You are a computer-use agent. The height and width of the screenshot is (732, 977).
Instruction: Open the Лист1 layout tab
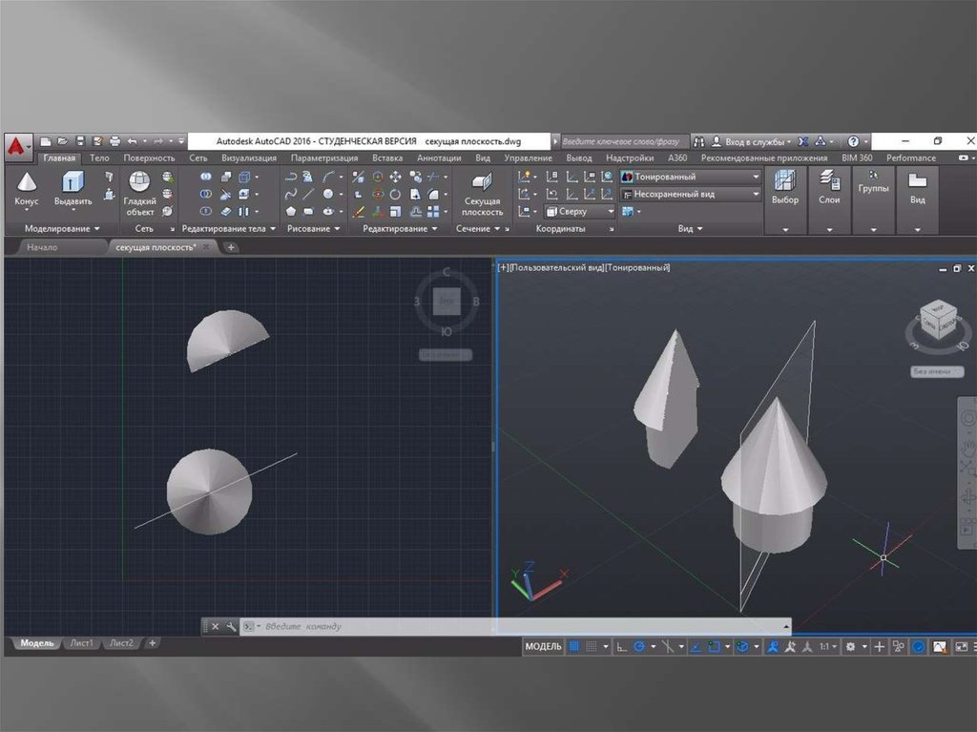point(81,643)
